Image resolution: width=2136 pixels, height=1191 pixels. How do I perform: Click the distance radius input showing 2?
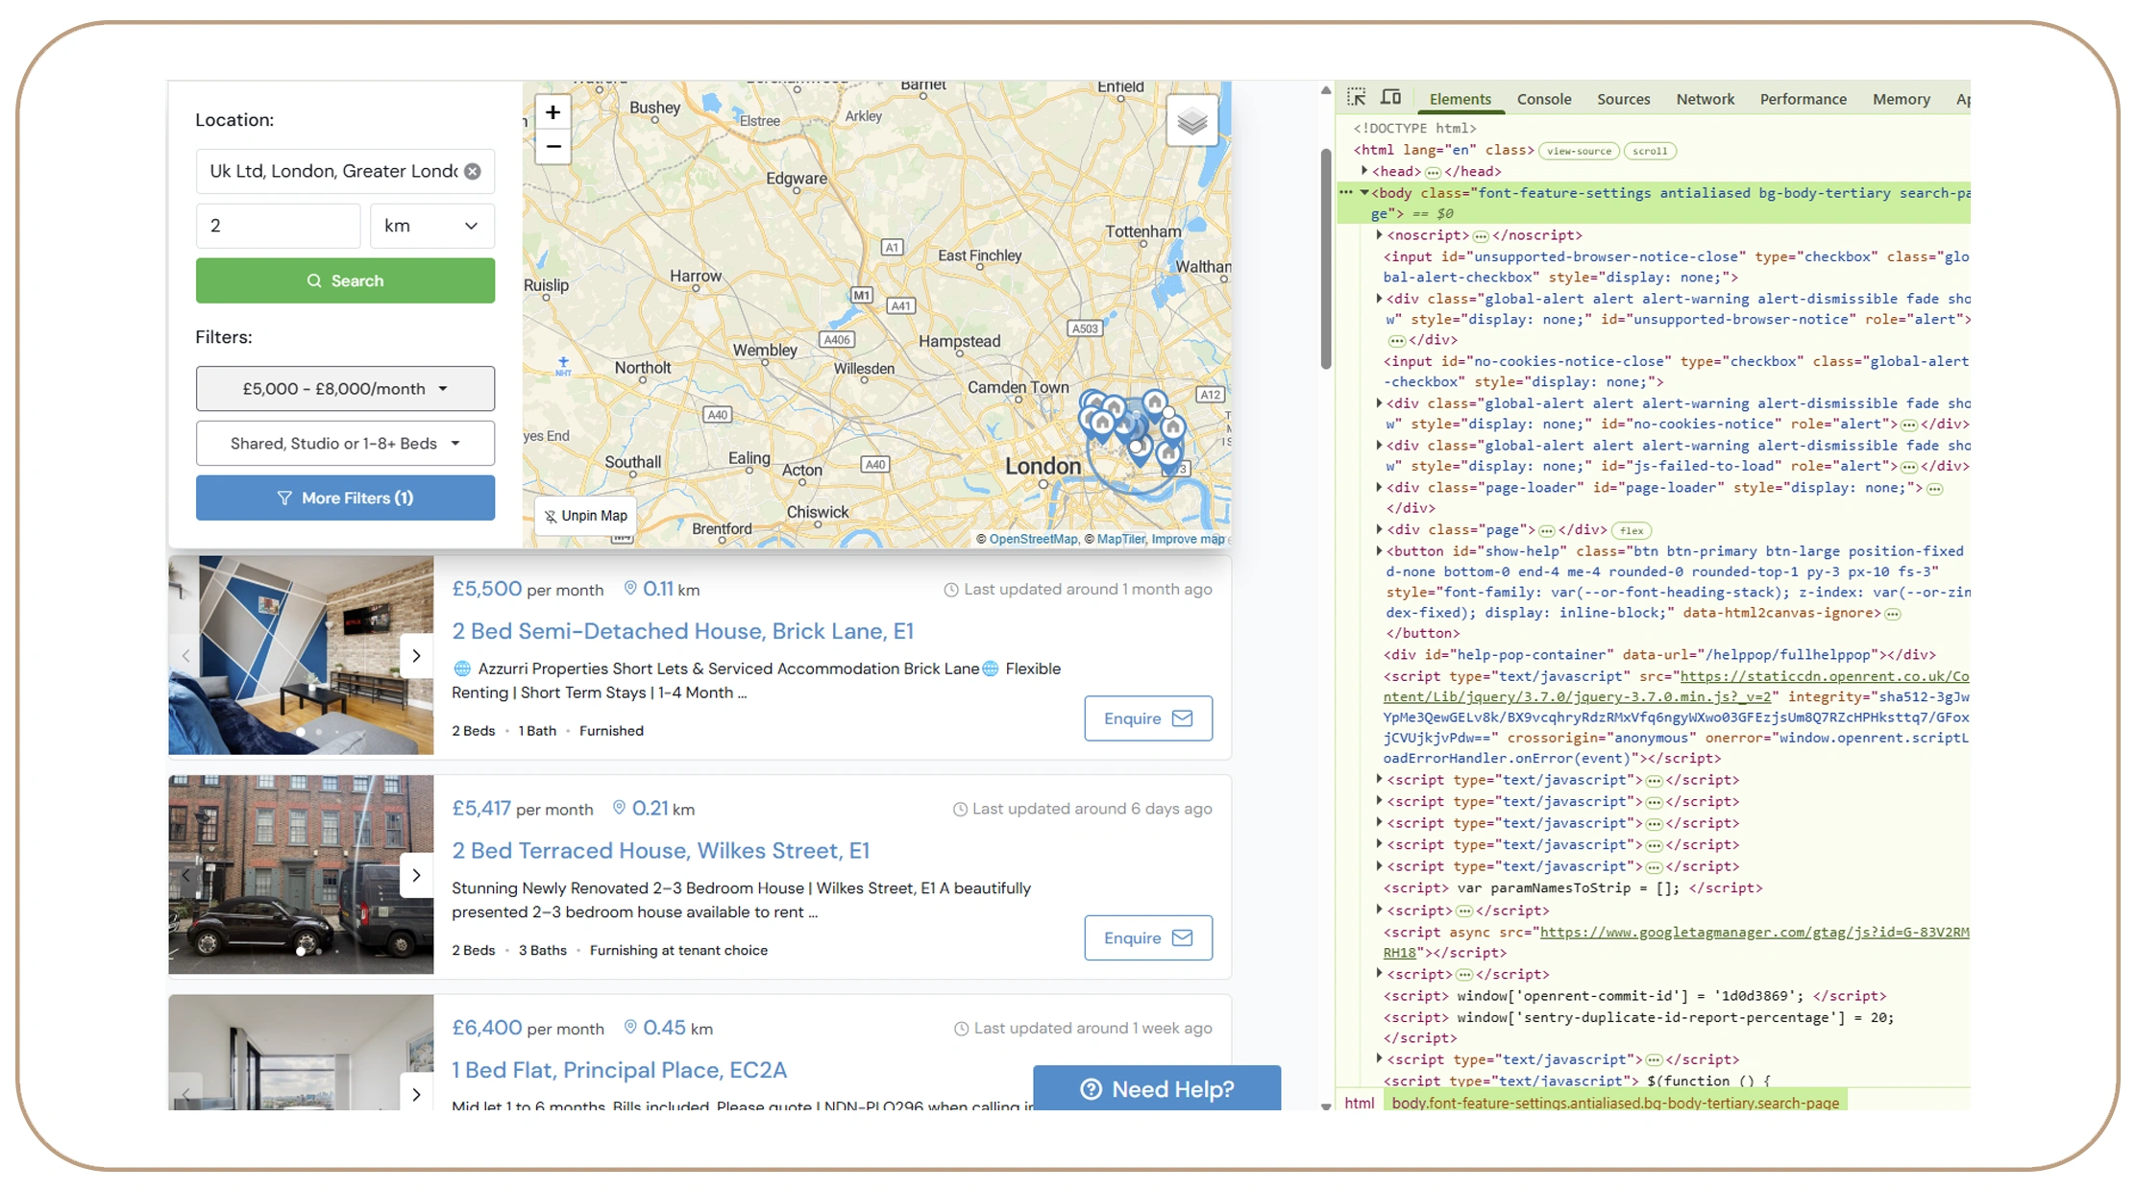(x=278, y=226)
